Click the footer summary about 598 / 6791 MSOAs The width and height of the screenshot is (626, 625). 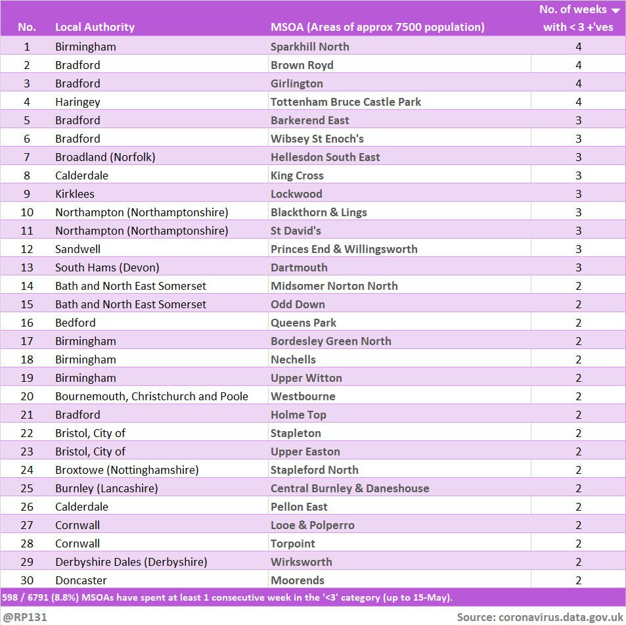[227, 597]
